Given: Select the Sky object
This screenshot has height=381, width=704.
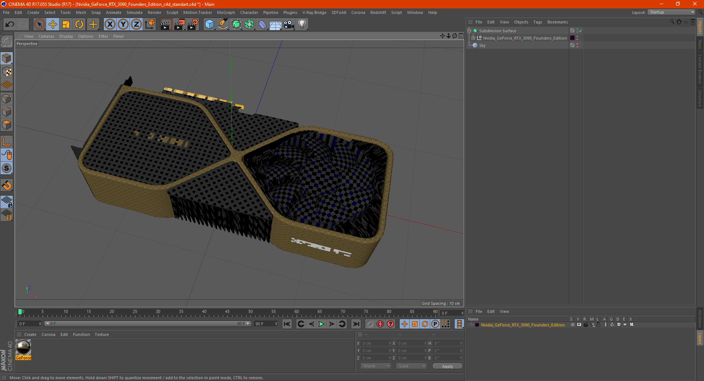Looking at the screenshot, I should pos(482,45).
